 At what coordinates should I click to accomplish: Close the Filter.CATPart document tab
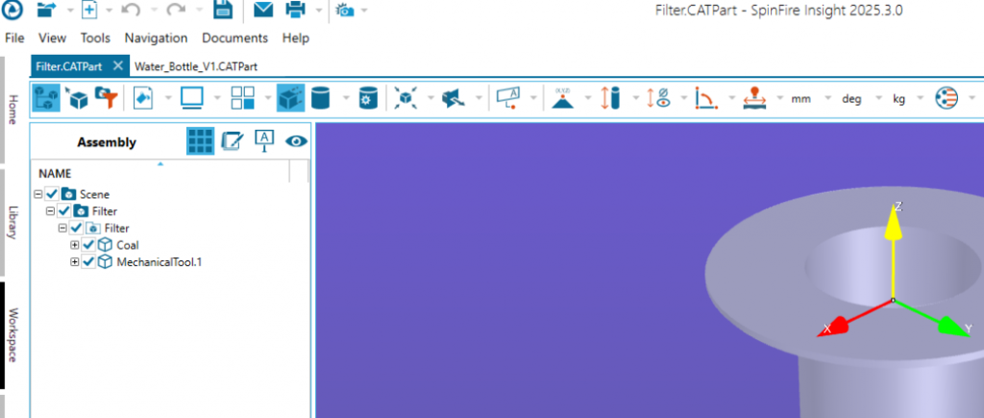pyautogui.click(x=116, y=65)
